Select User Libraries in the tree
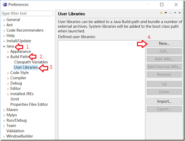185x141 pixels. tap(26, 67)
